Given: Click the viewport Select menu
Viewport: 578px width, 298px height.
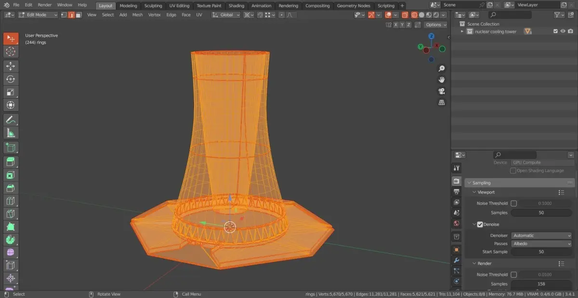Looking at the screenshot, I should coord(108,15).
